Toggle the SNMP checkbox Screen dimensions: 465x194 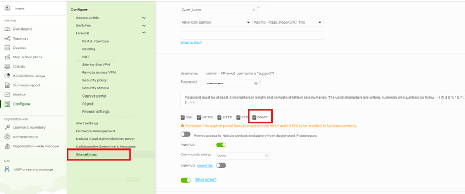click(x=254, y=117)
